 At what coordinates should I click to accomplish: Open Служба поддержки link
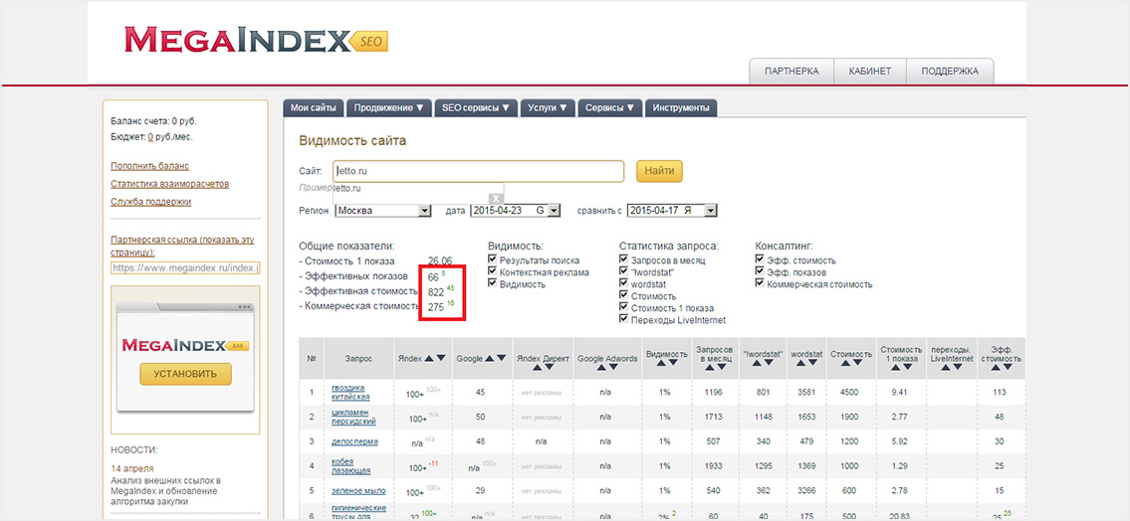tap(150, 202)
